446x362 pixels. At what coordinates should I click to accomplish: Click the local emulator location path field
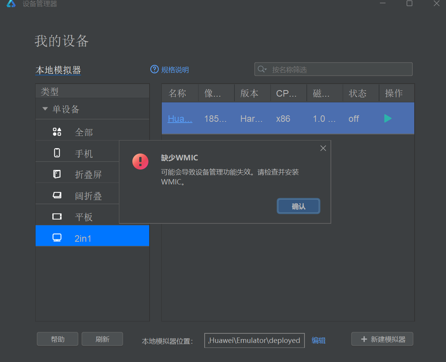(x=255, y=340)
